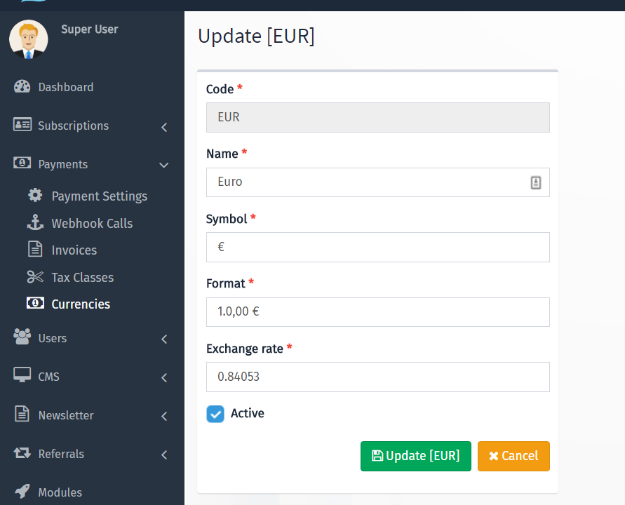625x505 pixels.
Task: Expand the Users menu chevron
Action: (164, 339)
